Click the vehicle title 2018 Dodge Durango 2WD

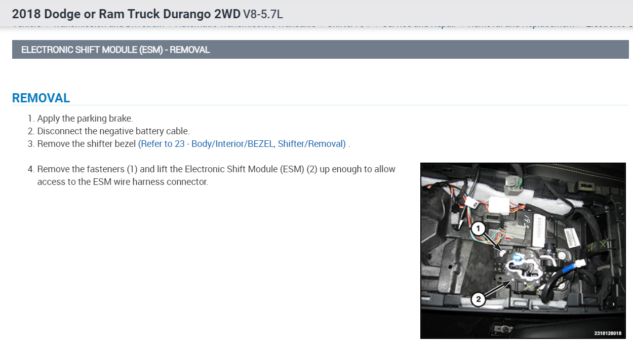click(x=127, y=14)
